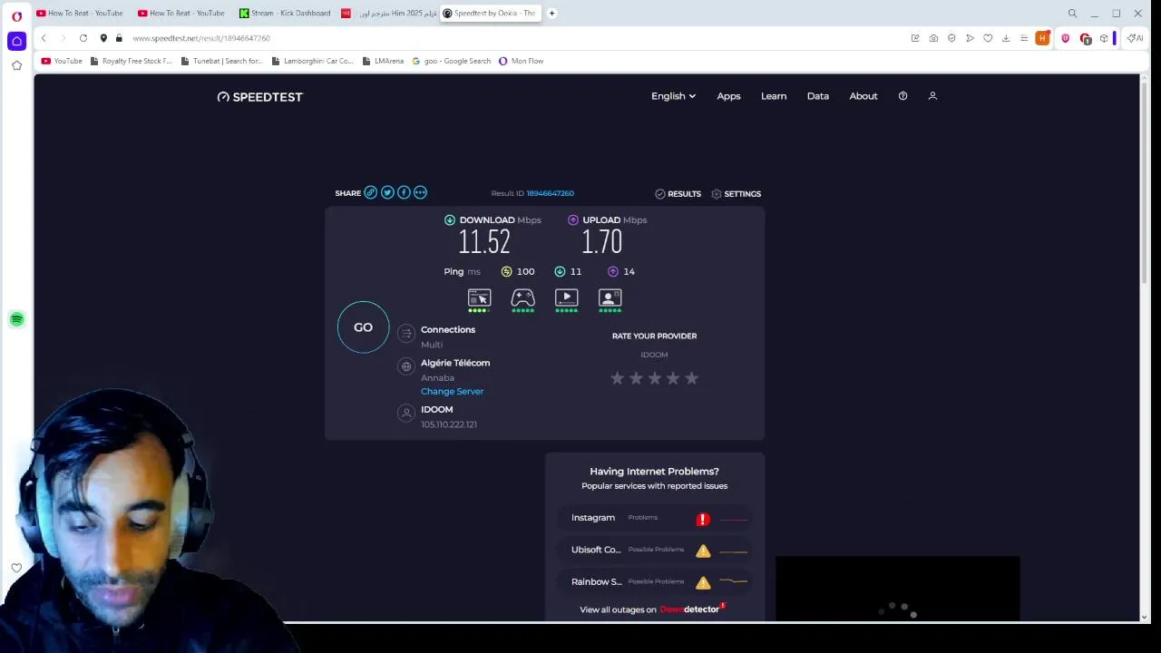Open sidebar bookmarks star icon
Viewport: 1161px width, 653px height.
pyautogui.click(x=16, y=65)
